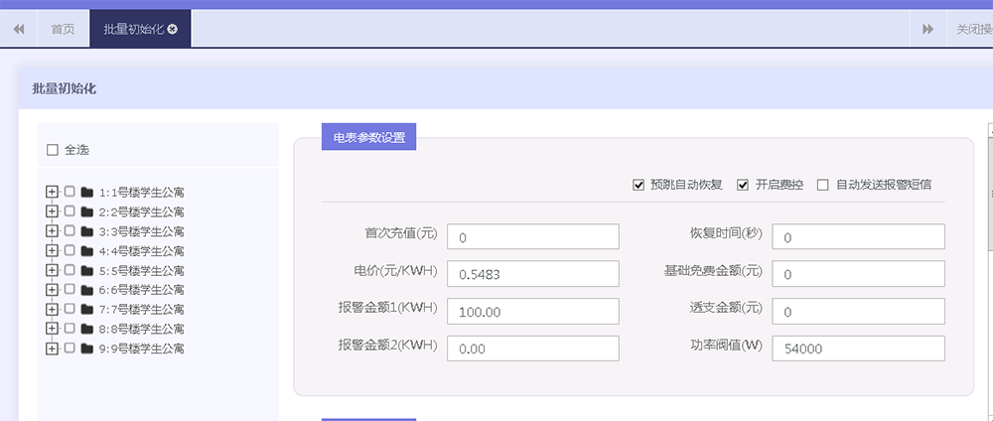Click folder icon of 5:5号楼学生公寓

pos(87,270)
